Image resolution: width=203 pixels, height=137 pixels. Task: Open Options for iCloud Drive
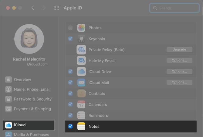pyautogui.click(x=179, y=71)
